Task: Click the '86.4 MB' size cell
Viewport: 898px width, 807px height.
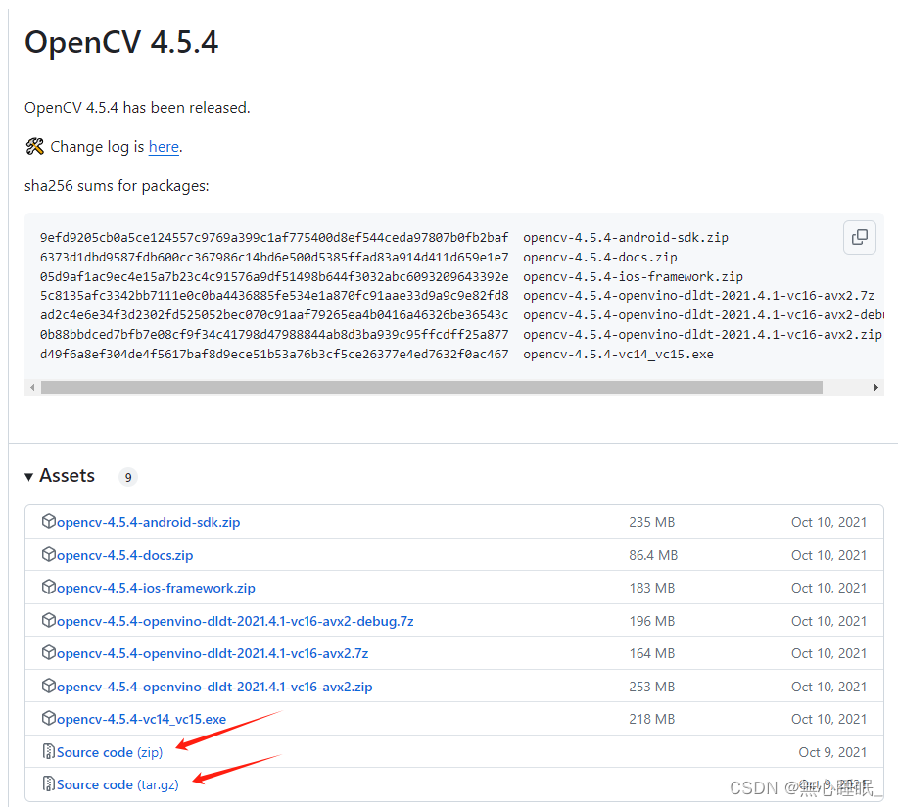Action: pyautogui.click(x=653, y=555)
